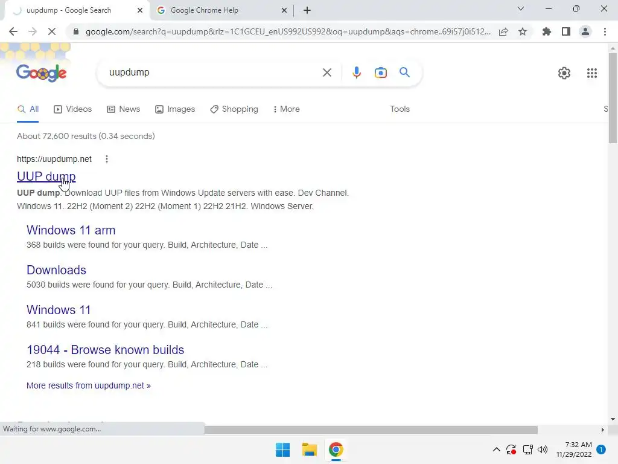
Task: Click scrollbar right arrow
Action: click(x=602, y=430)
